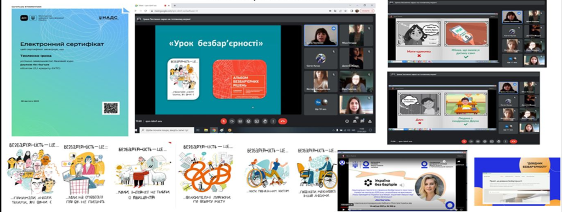Click the Windows Start button below «Урок безбар'єрності»

pos(136,130)
